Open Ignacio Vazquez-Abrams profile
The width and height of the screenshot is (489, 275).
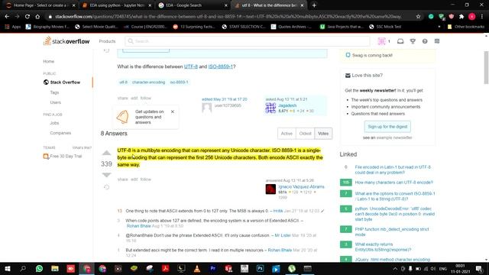[x=301, y=186]
